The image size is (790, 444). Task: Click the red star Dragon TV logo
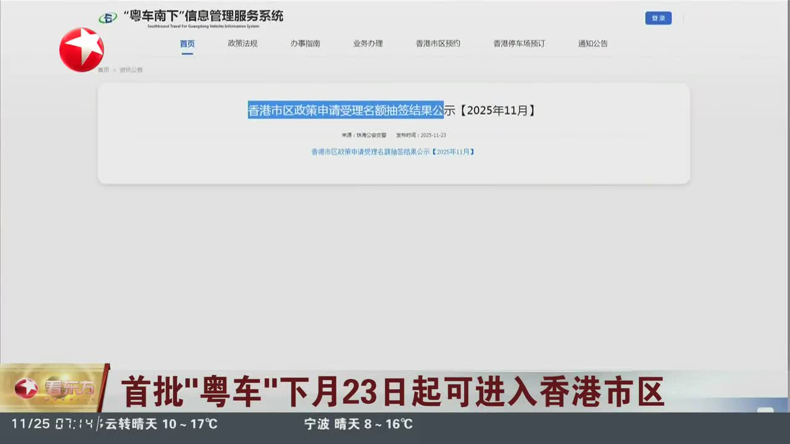pos(81,50)
